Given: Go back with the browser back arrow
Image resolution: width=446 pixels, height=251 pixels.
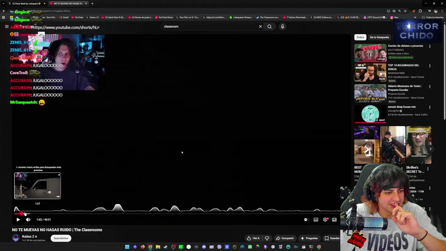Looking at the screenshot, I should pyautogui.click(x=3, y=11).
